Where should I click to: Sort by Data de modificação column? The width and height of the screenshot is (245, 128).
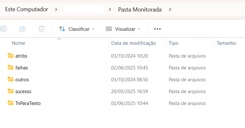[x=134, y=43]
